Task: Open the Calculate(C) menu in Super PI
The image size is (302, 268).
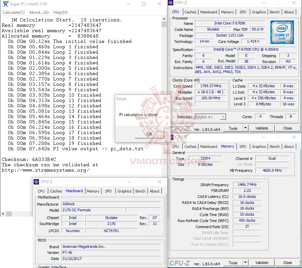Action: pos(13,12)
